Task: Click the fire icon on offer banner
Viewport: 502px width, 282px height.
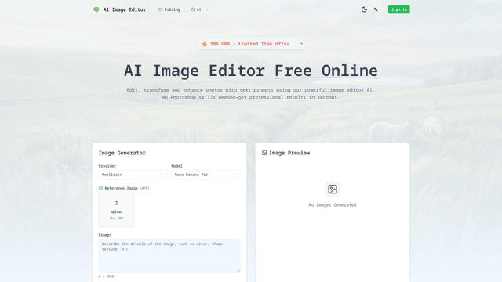Action: [x=205, y=44]
